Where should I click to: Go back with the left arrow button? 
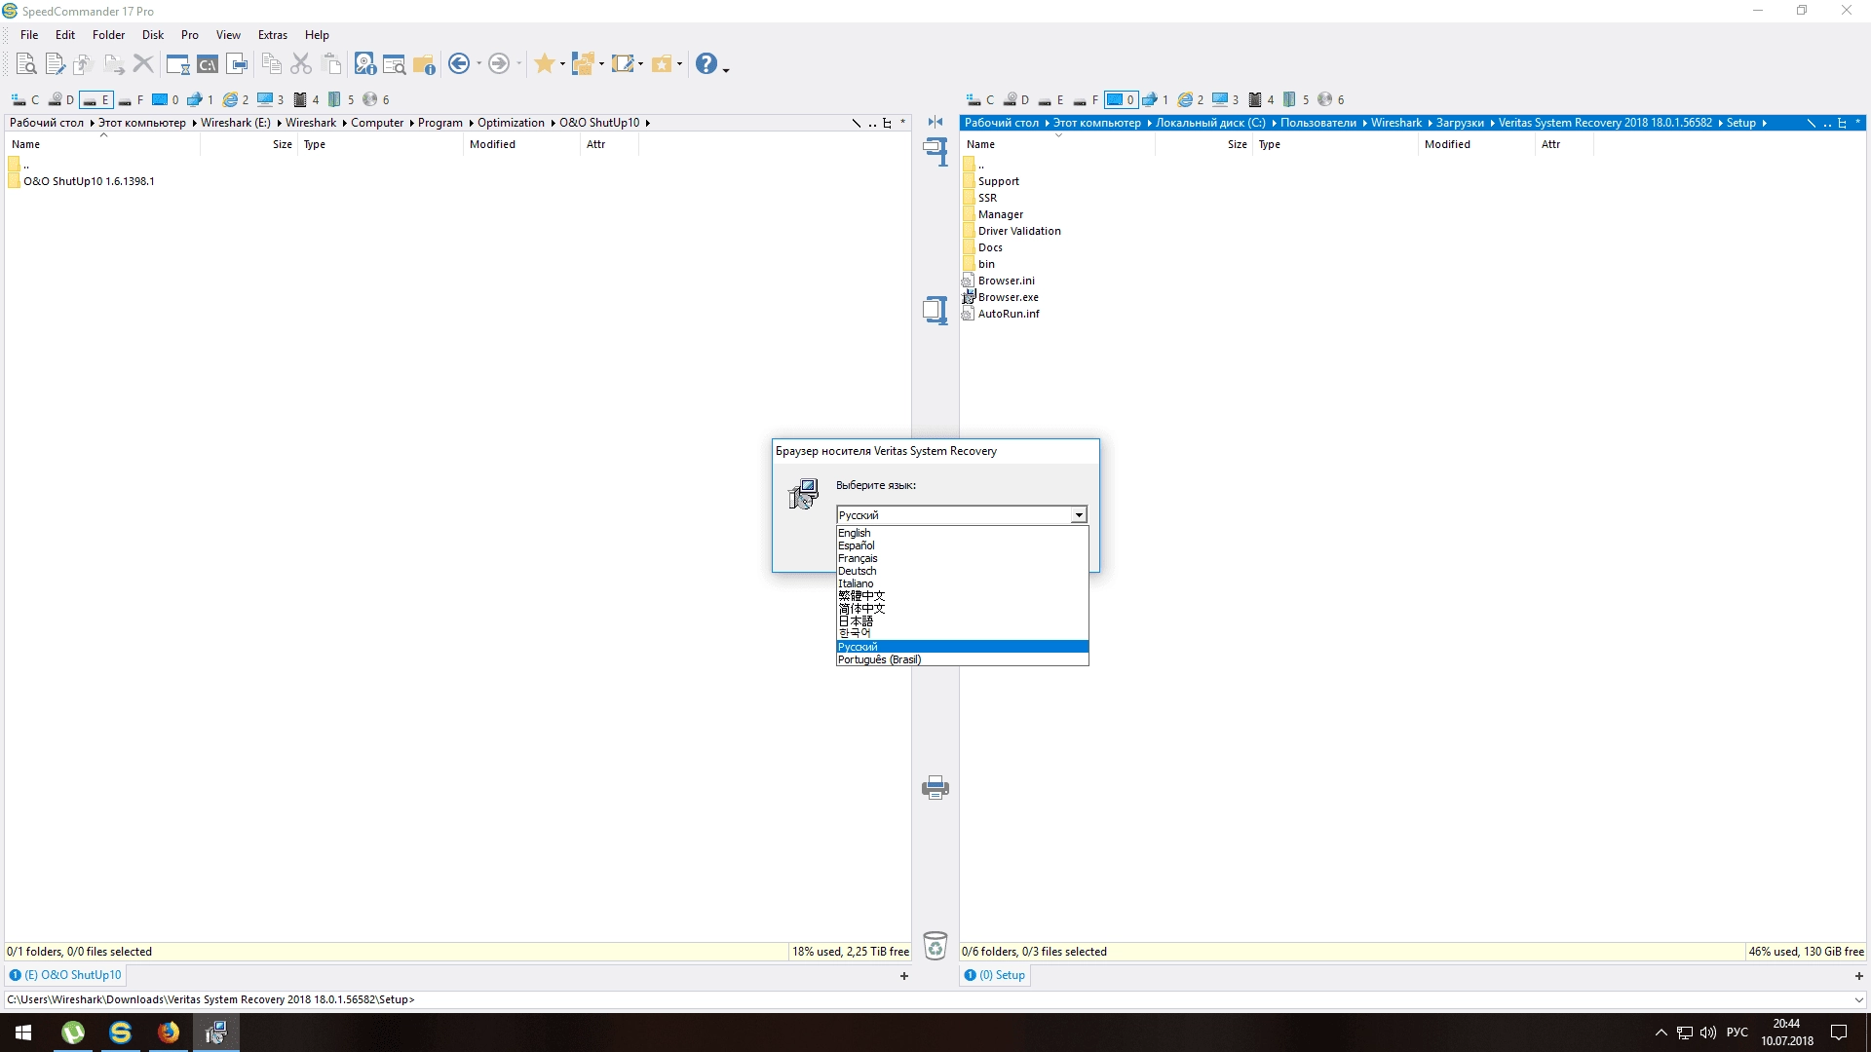click(459, 64)
